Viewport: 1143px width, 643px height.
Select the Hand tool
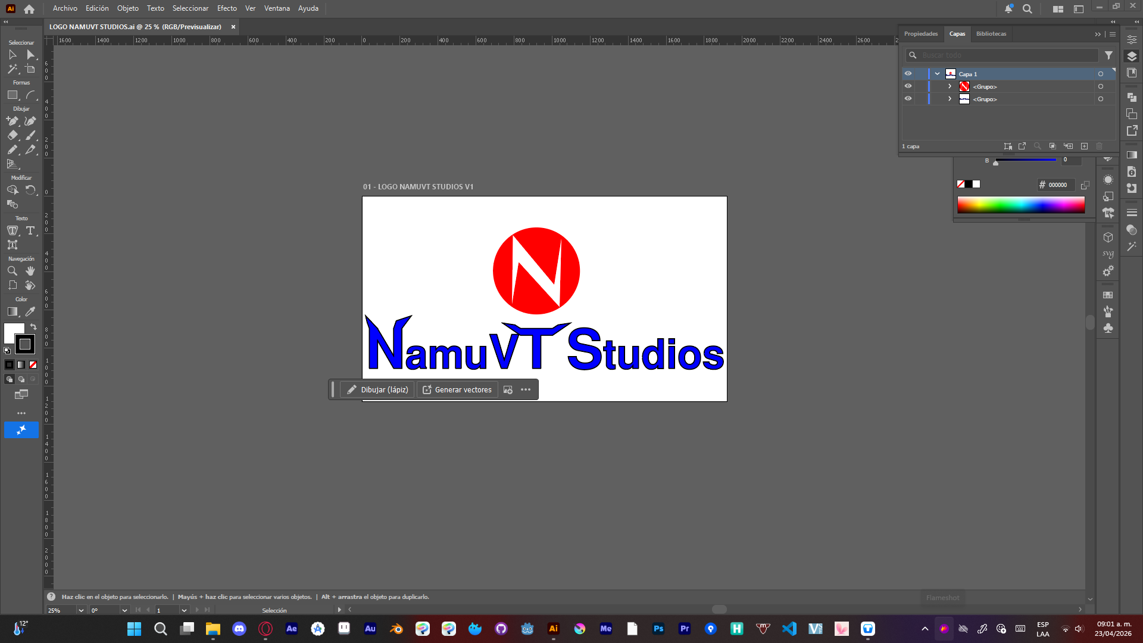pos(30,271)
